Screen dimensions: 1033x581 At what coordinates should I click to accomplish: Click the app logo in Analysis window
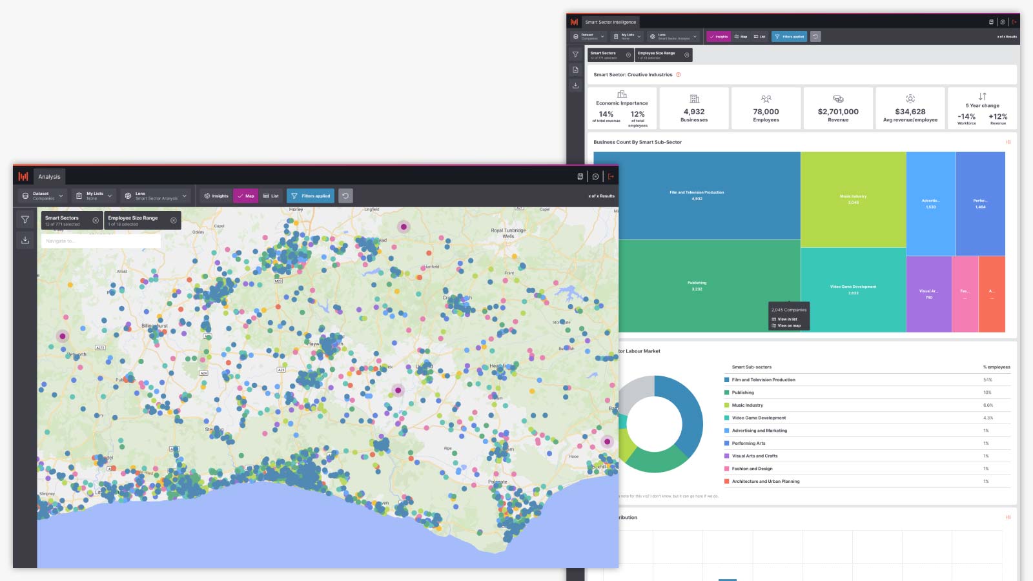point(23,176)
